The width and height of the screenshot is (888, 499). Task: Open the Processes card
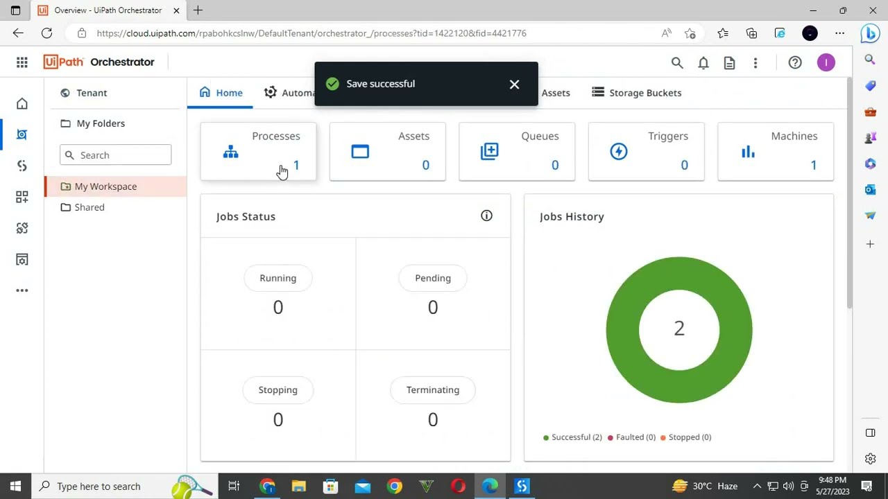click(258, 151)
